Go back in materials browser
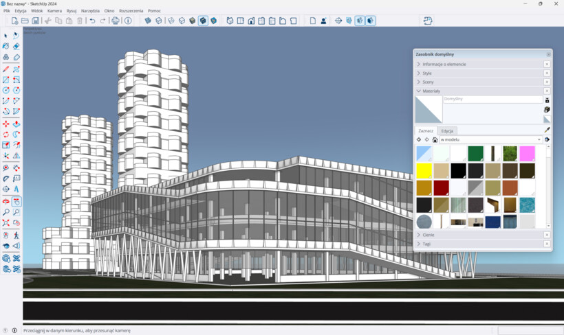 pyautogui.click(x=419, y=139)
